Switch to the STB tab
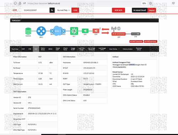This screenshot has height=135, width=178. pyautogui.click(x=30, y=49)
